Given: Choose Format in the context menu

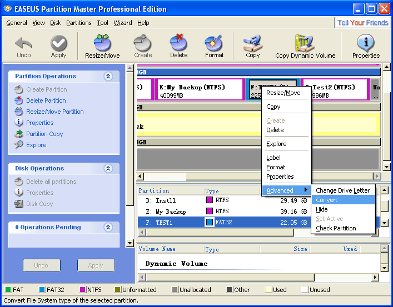Looking at the screenshot, I should click(286, 167).
